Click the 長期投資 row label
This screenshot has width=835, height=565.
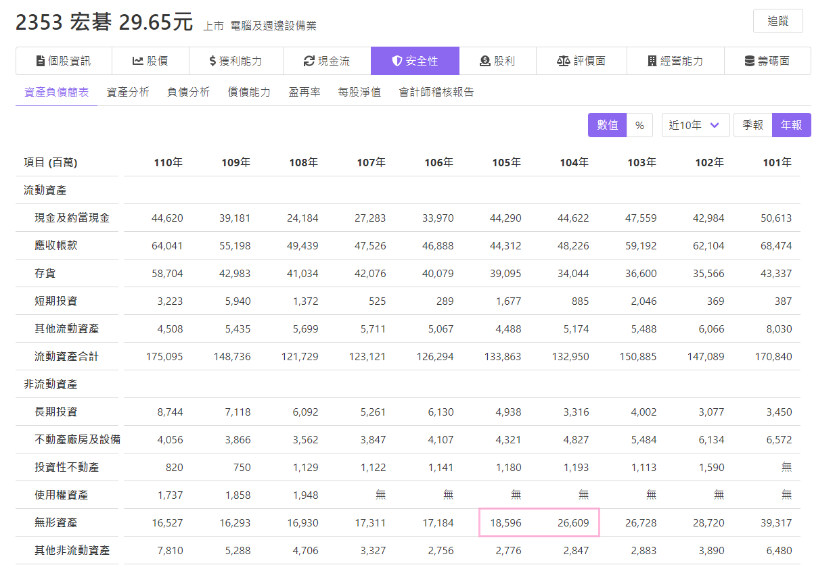[x=56, y=412]
